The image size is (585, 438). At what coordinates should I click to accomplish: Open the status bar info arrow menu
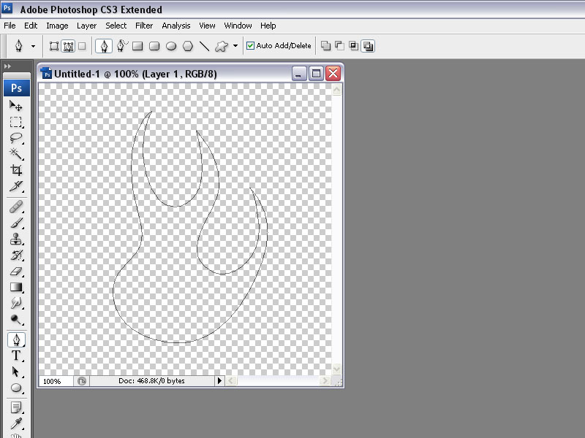pyautogui.click(x=219, y=381)
